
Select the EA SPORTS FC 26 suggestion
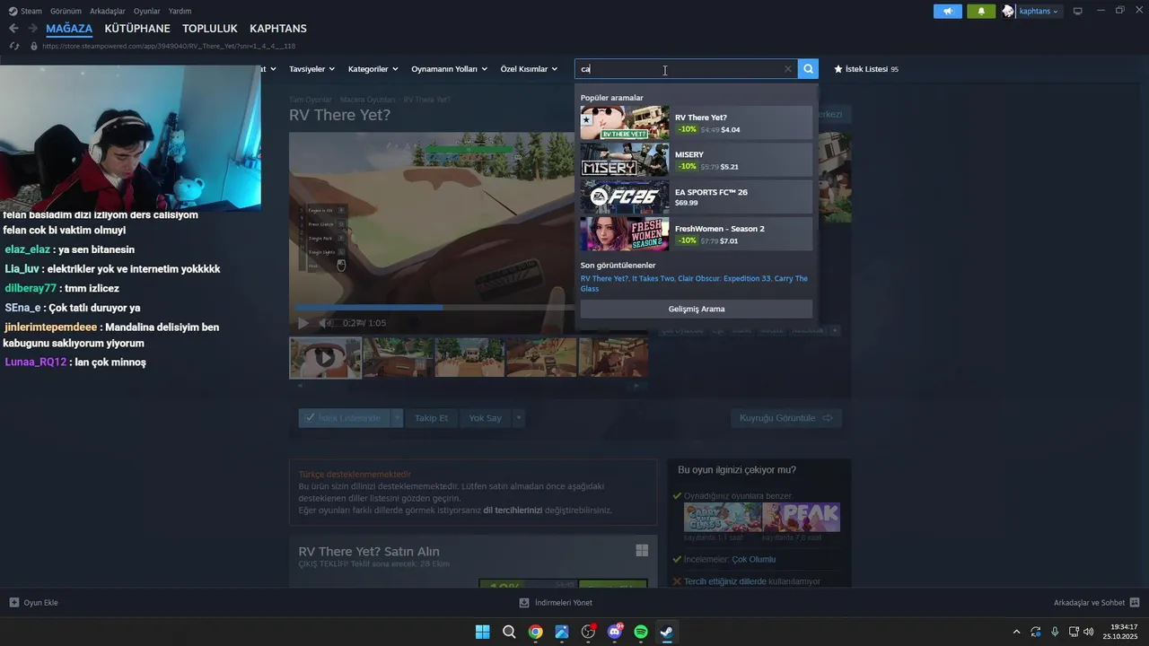(x=697, y=197)
